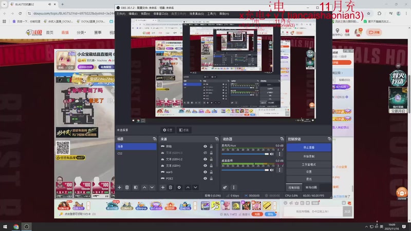Viewport: 411px width, 231px height.
Task: Click Chrome back arrow
Action: 5,13
